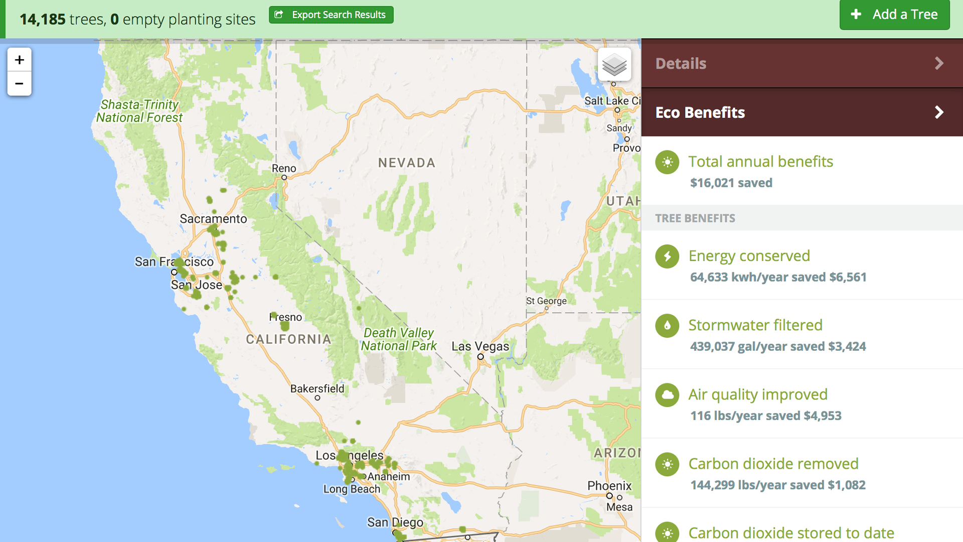Click the Bakersfield city marker
This screenshot has width=963, height=542.
[317, 398]
